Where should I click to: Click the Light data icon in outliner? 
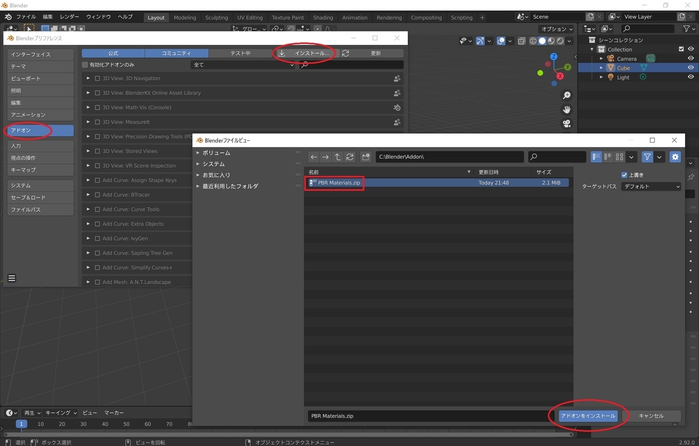click(x=643, y=77)
